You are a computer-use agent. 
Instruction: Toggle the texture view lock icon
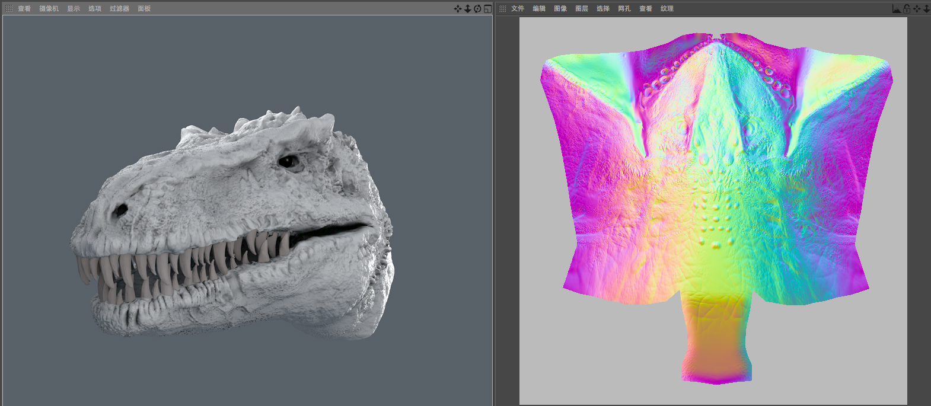(907, 9)
